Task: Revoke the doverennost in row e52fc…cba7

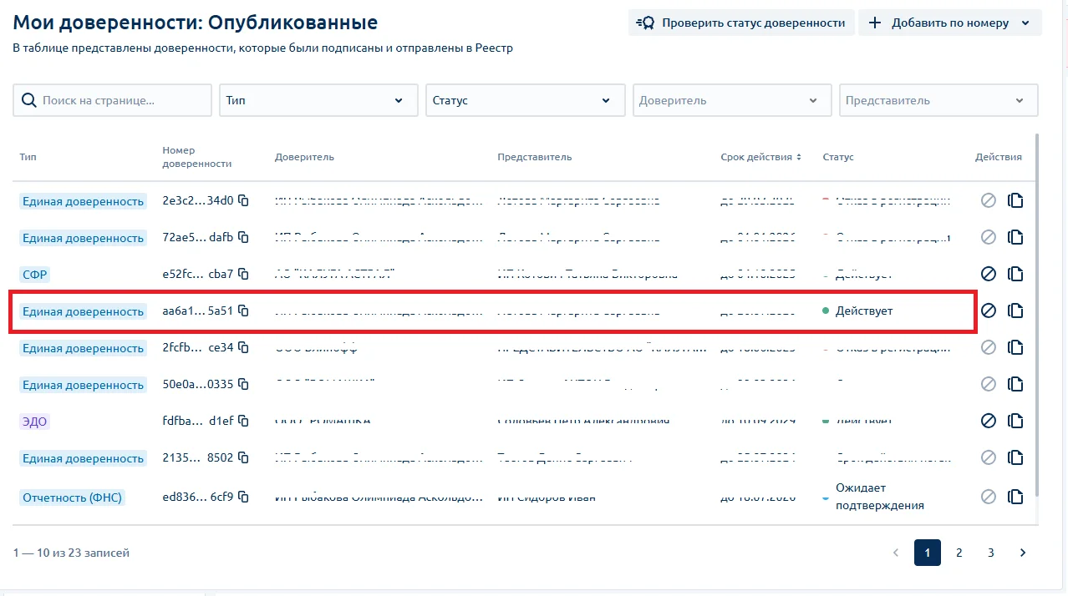Action: pos(989,274)
